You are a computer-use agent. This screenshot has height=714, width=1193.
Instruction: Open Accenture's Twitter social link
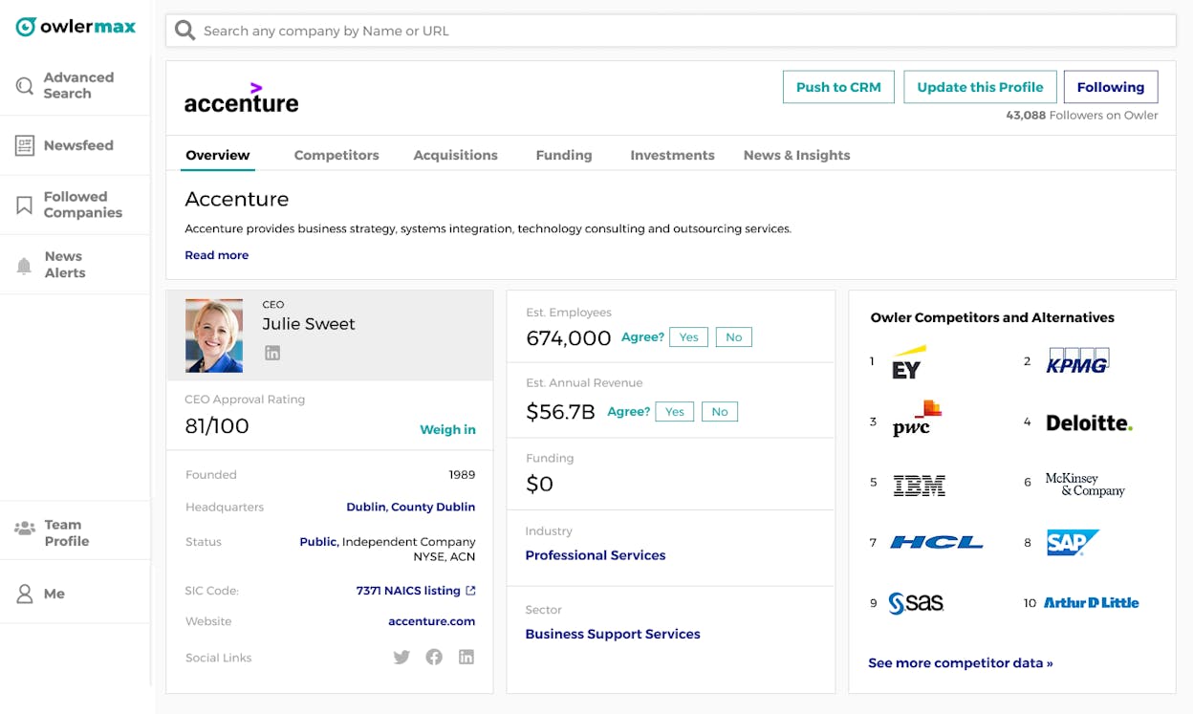pyautogui.click(x=401, y=657)
